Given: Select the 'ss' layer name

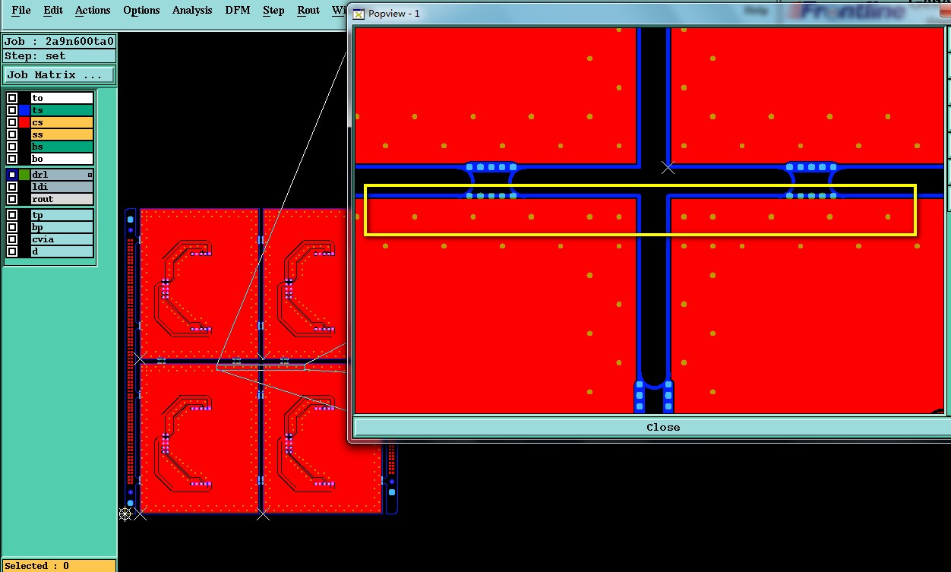Looking at the screenshot, I should 62,134.
